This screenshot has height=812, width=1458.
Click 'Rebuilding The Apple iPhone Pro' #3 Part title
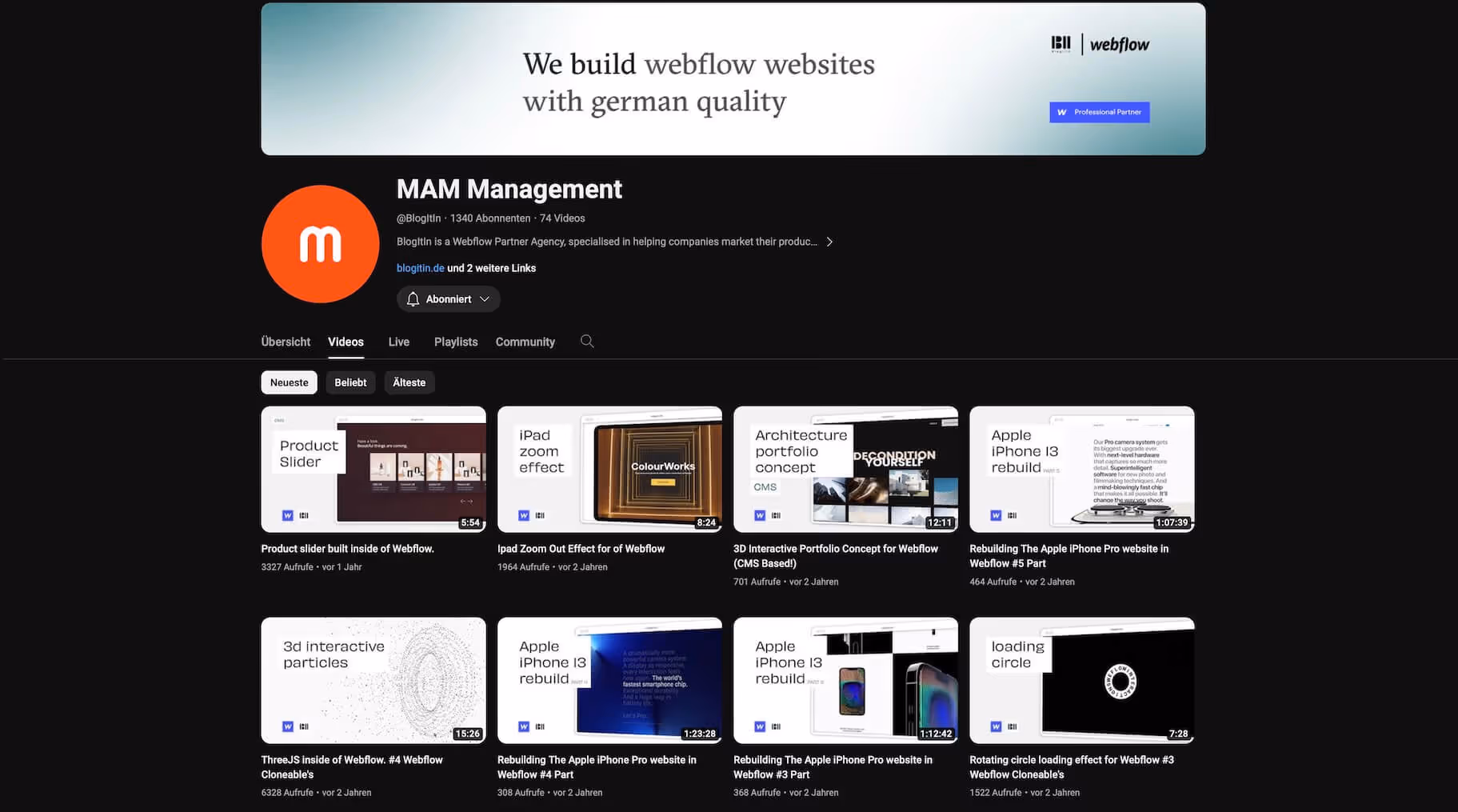point(833,767)
